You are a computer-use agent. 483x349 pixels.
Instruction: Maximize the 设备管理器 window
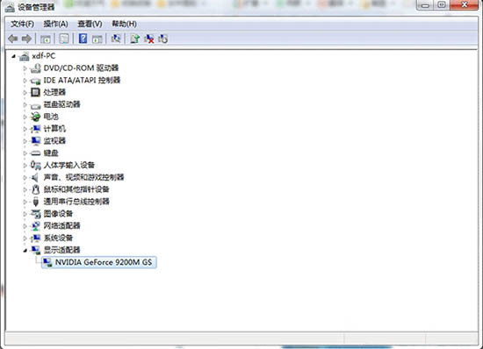pos(442,5)
